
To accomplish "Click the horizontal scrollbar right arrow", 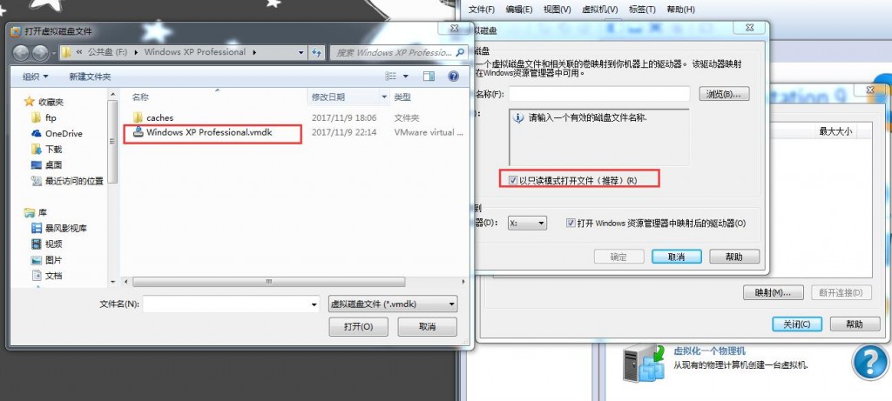I will (463, 282).
